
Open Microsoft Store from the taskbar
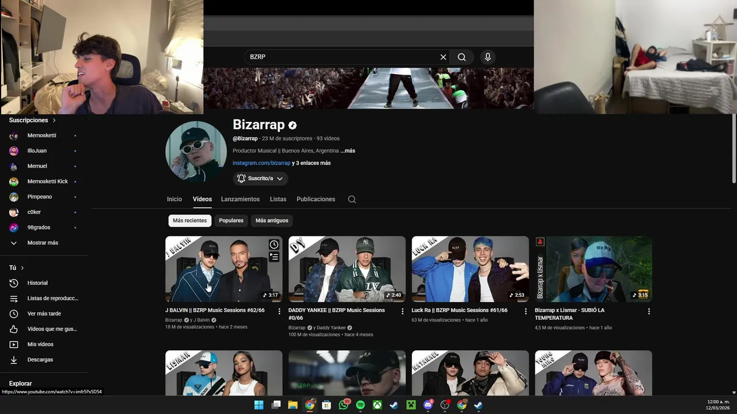point(326,405)
